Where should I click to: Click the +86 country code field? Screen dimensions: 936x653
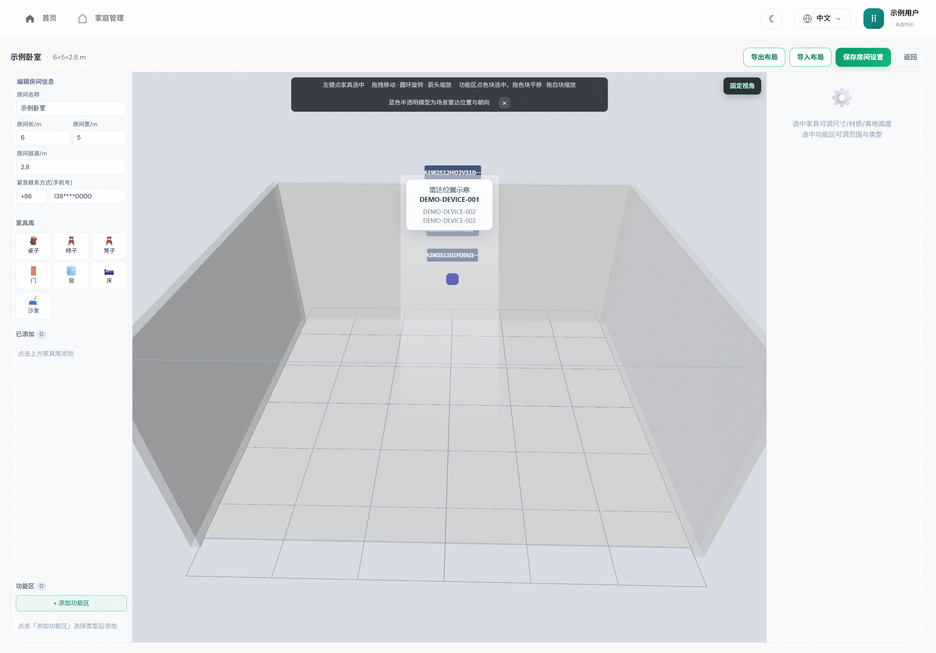32,196
